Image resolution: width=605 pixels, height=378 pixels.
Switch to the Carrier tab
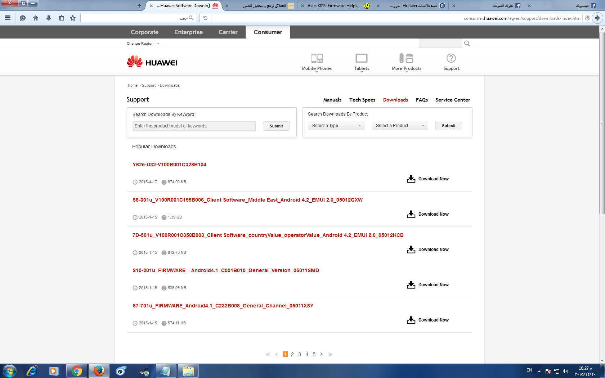coord(228,32)
